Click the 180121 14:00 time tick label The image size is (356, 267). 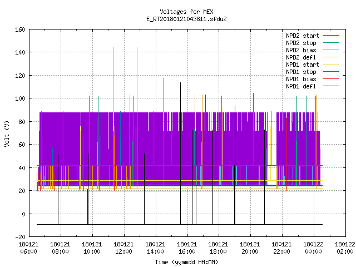coord(155,248)
